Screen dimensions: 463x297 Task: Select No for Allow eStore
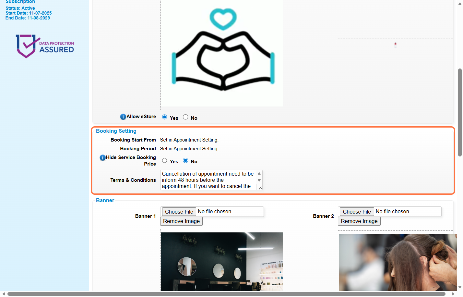[185, 117]
